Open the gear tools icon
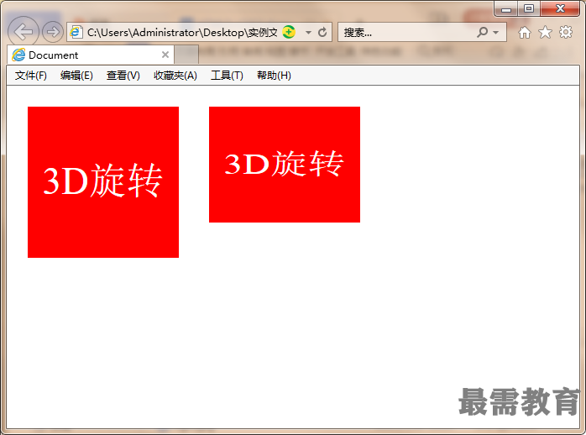The height and width of the screenshot is (435, 586). click(x=566, y=32)
